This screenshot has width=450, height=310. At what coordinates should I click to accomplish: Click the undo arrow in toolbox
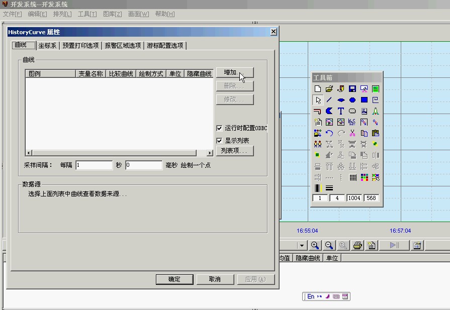point(329,133)
